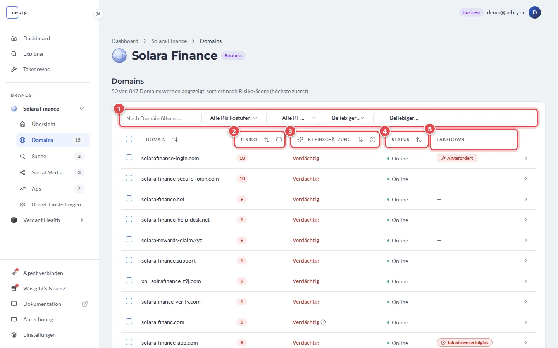Sort the table by Status column
The height and width of the screenshot is (348, 558).
[419, 140]
